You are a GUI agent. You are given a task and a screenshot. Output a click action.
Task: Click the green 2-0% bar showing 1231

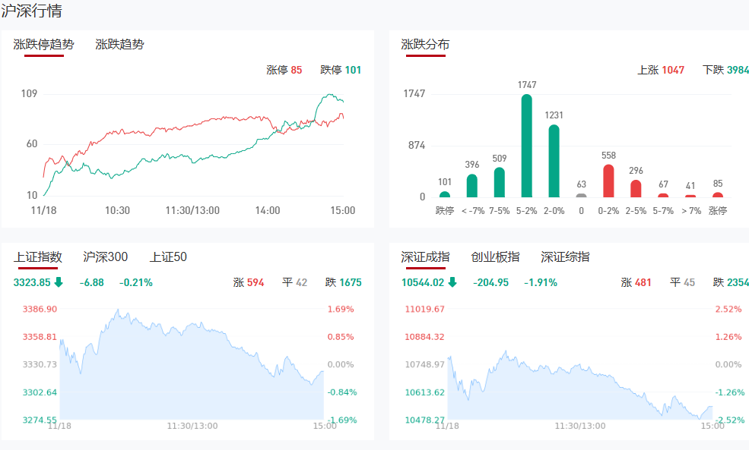tap(554, 161)
